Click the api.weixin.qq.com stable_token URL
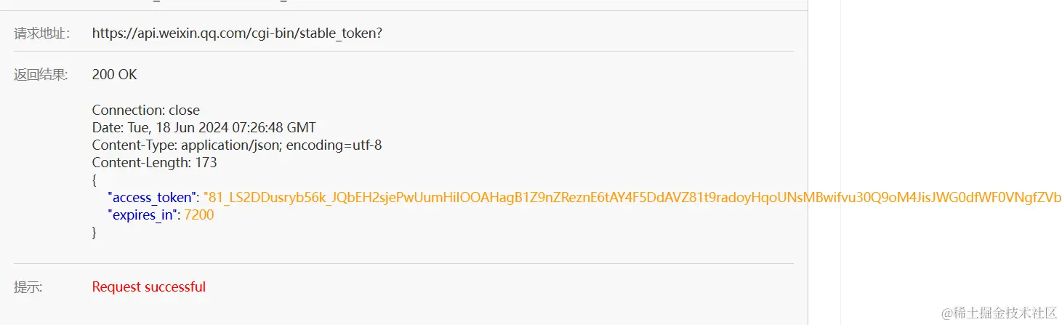This screenshot has height=325, width=1062. tap(237, 33)
